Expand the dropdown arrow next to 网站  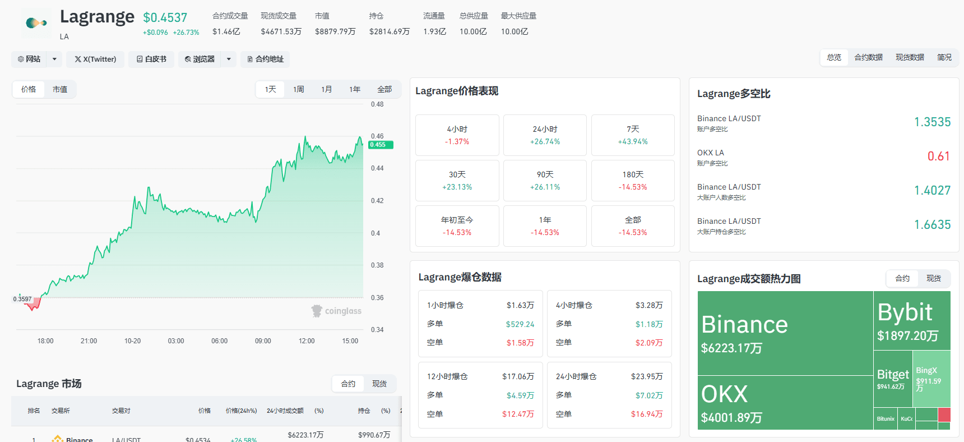click(54, 59)
